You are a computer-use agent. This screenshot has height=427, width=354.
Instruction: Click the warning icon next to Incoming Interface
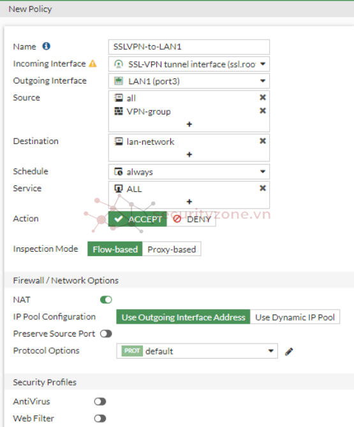tap(92, 64)
